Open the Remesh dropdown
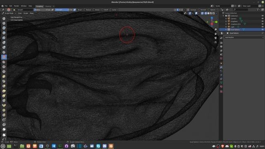This screenshot has width=265, height=149. (x=204, y=10)
